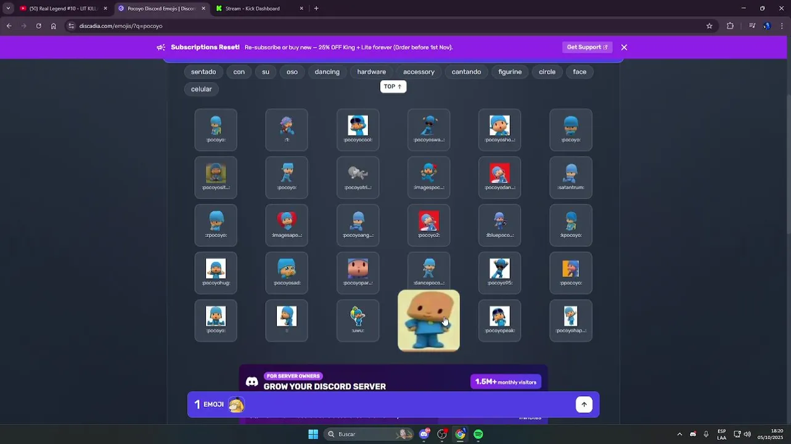This screenshot has width=791, height=444.
Task: Select the :pocoyohug: emoji
Action: coord(216,273)
